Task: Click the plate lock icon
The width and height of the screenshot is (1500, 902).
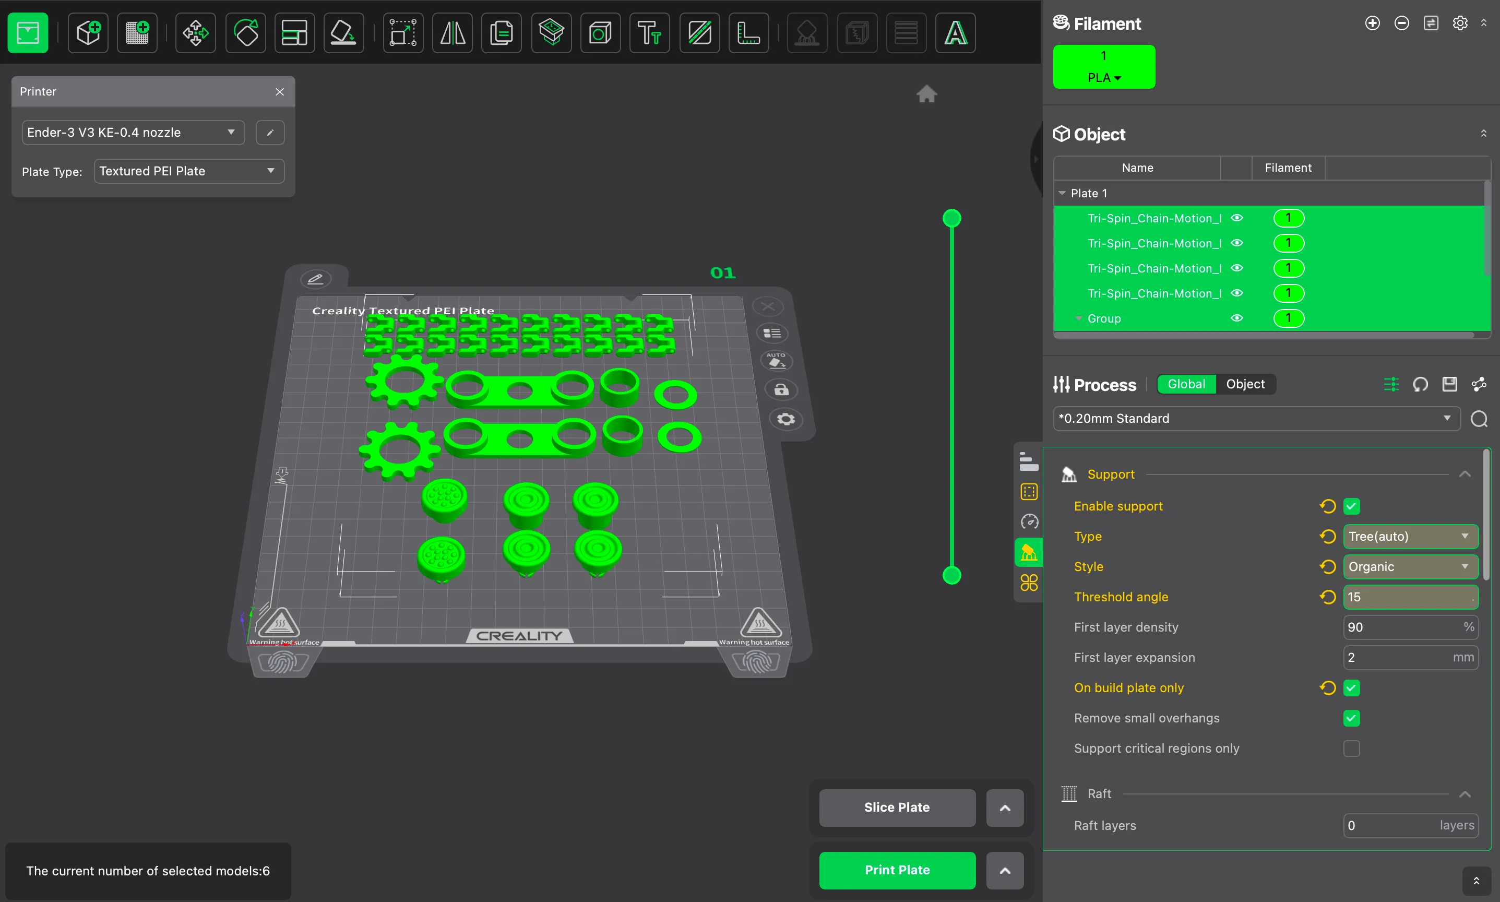Action: point(781,389)
